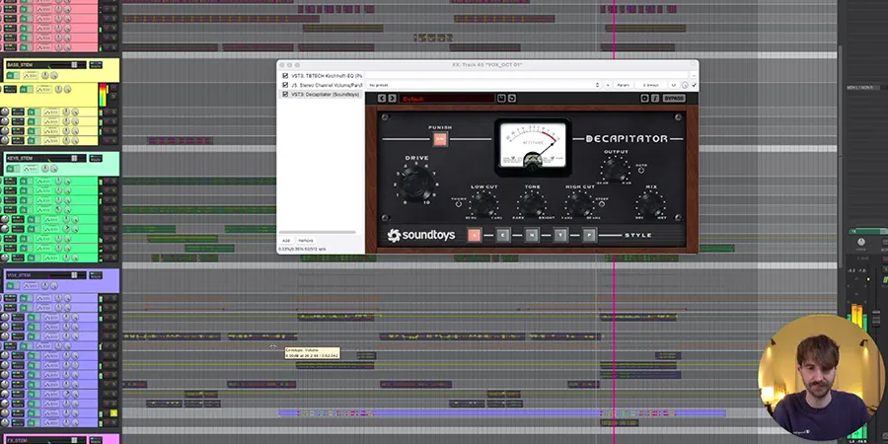The height and width of the screenshot is (444, 888).
Task: Click the Param button in FX window
Action: (623, 85)
